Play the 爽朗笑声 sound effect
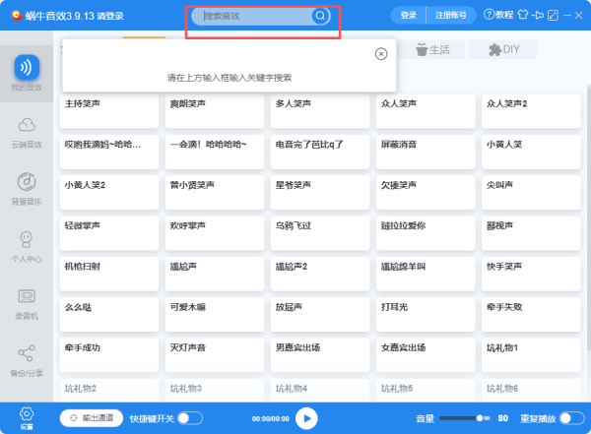This screenshot has width=591, height=434. coord(215,111)
